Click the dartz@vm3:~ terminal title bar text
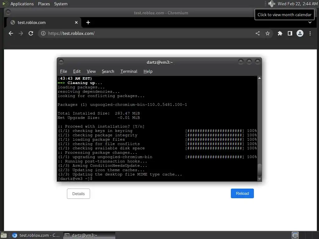 point(160,62)
